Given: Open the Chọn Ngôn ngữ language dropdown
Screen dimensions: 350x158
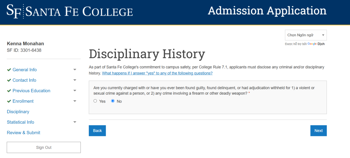Looking at the screenshot, I should pyautogui.click(x=306, y=35).
